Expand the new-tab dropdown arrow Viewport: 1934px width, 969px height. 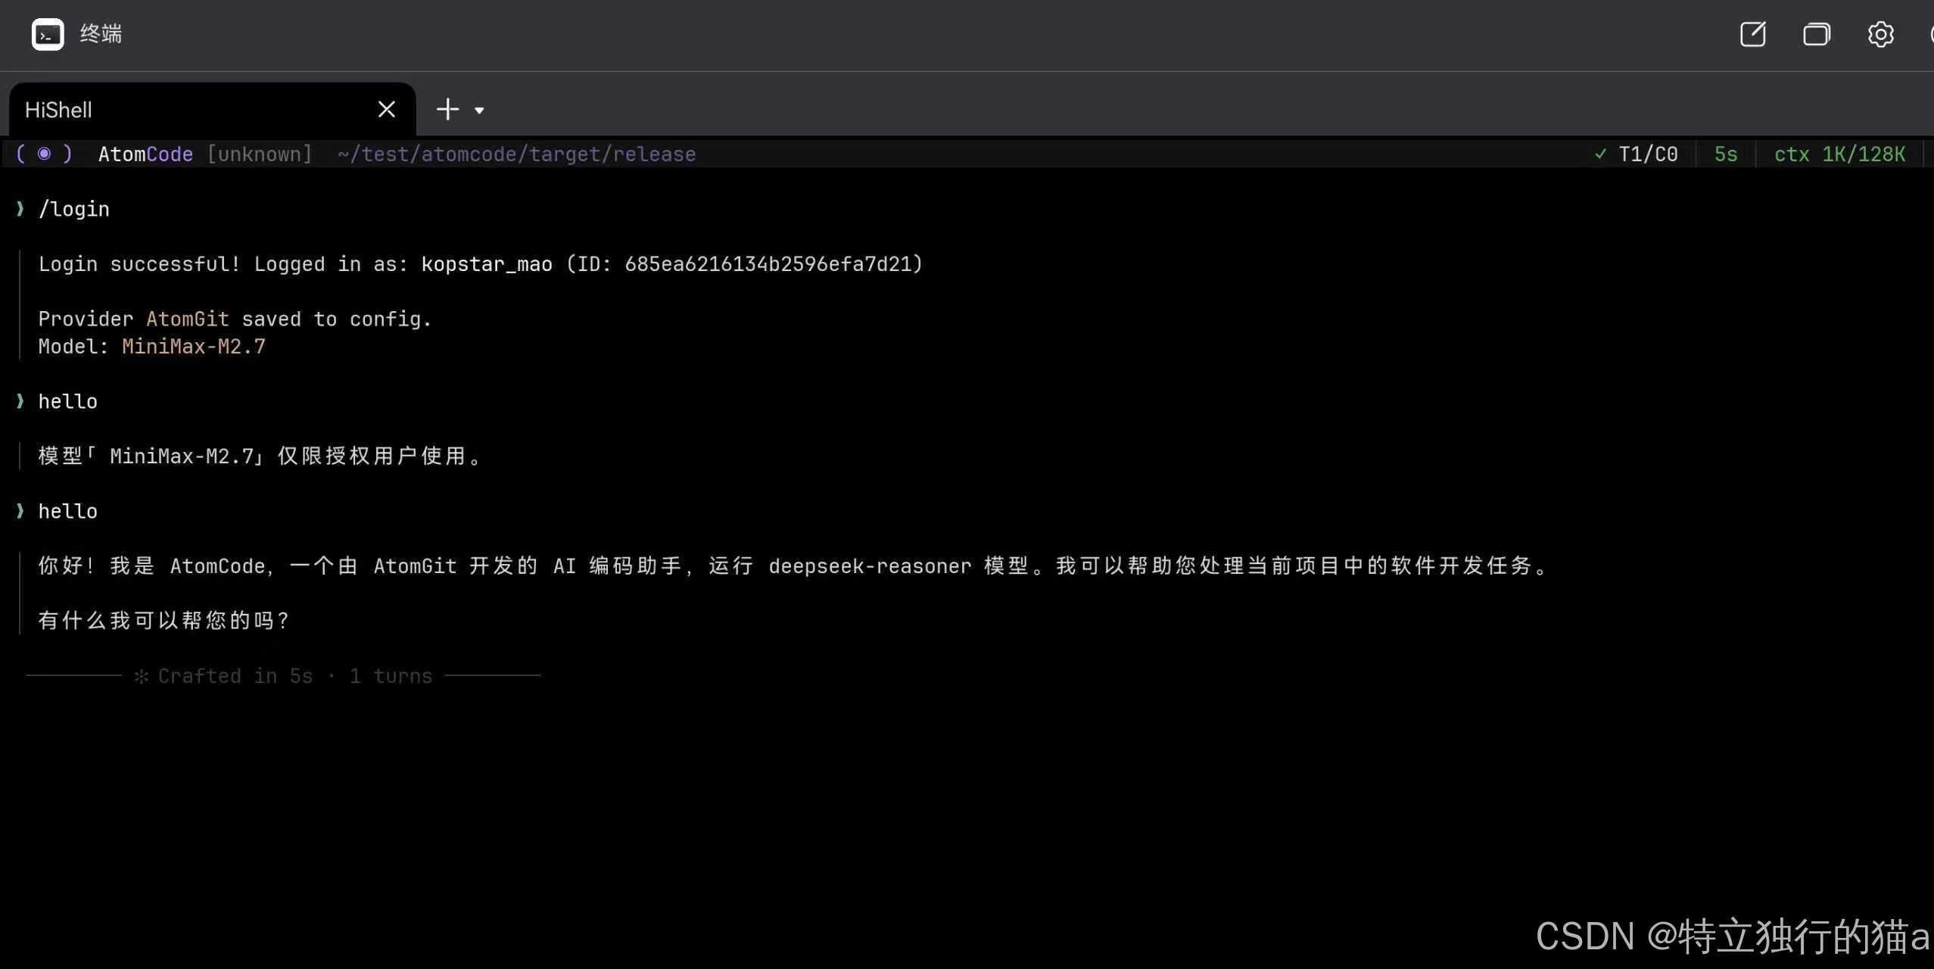(x=479, y=111)
